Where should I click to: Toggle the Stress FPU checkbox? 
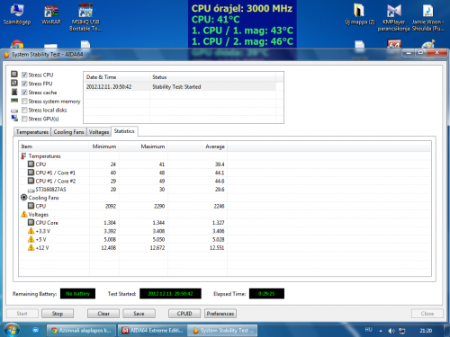tap(24, 84)
